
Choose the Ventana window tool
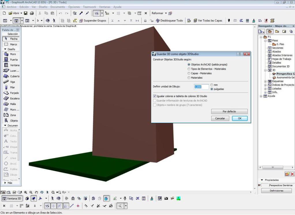(11, 65)
